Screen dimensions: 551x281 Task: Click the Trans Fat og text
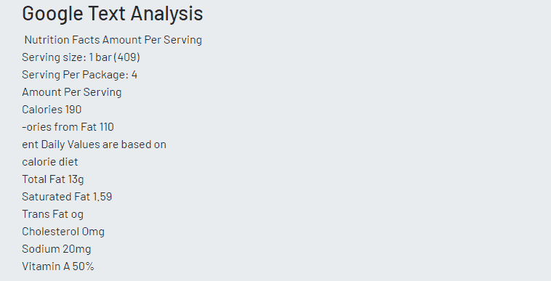(x=53, y=214)
